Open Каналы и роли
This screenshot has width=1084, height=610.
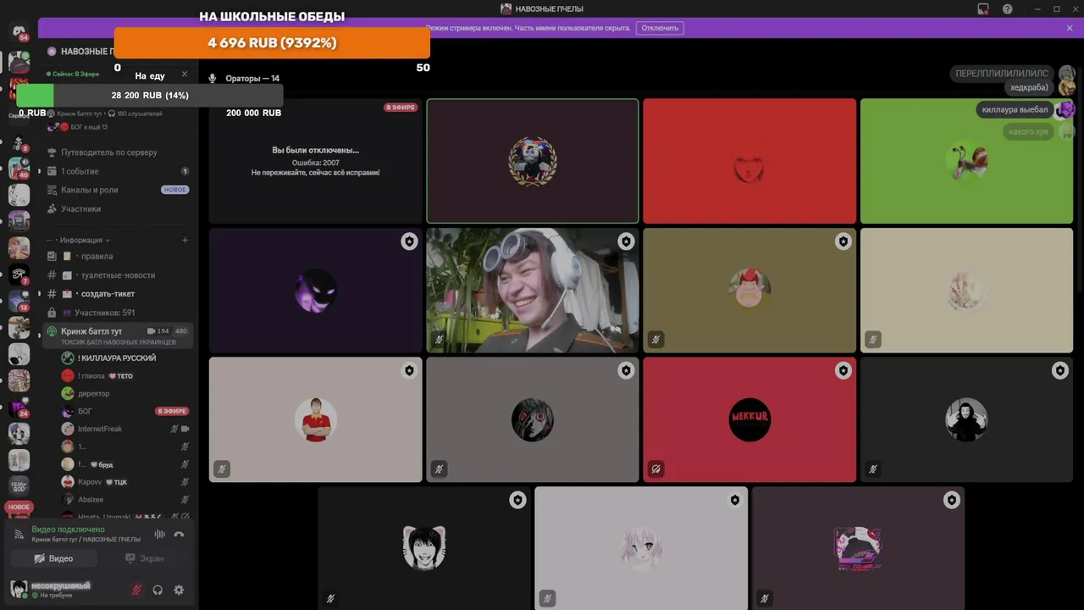tap(117, 190)
